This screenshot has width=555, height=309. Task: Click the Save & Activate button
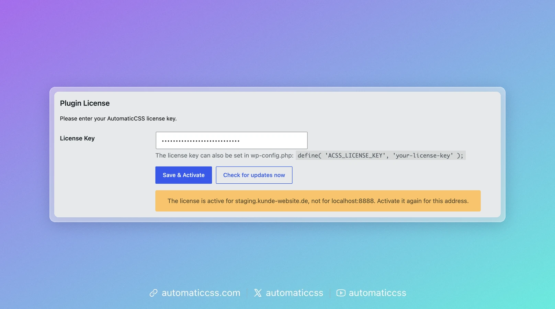point(183,175)
